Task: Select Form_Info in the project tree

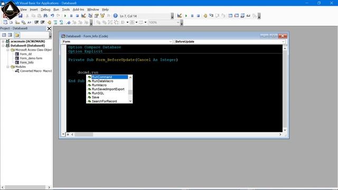Action: click(x=26, y=62)
